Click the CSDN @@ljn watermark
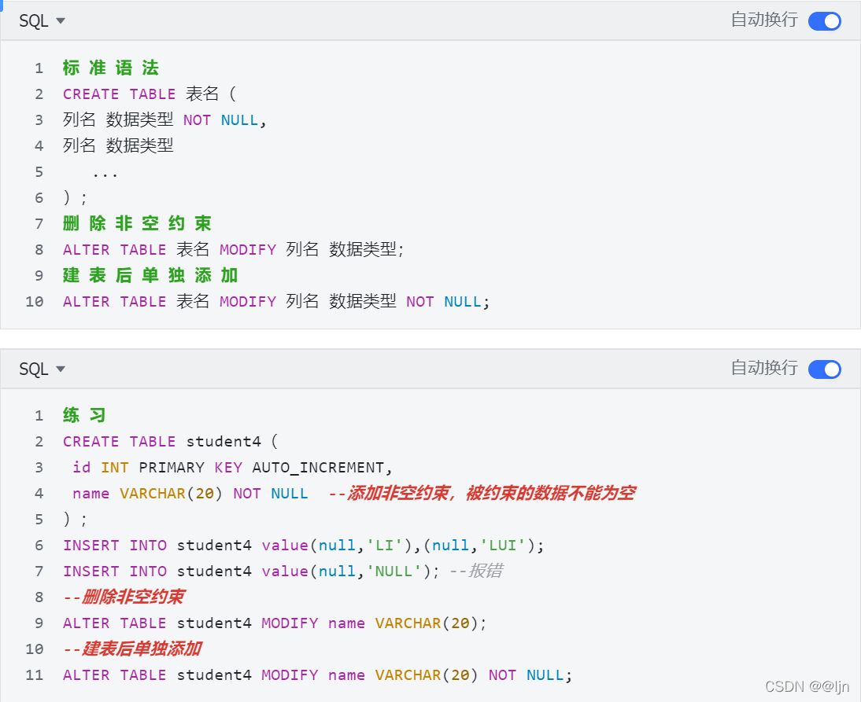861x702 pixels. tap(807, 686)
